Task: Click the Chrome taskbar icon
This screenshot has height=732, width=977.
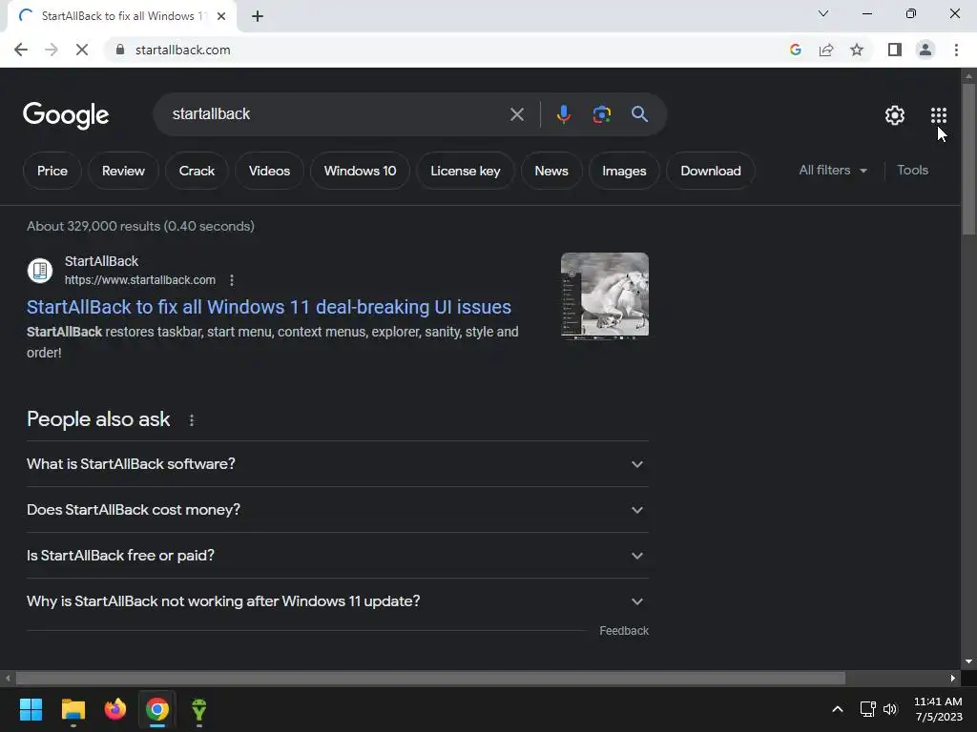Action: coord(157,709)
